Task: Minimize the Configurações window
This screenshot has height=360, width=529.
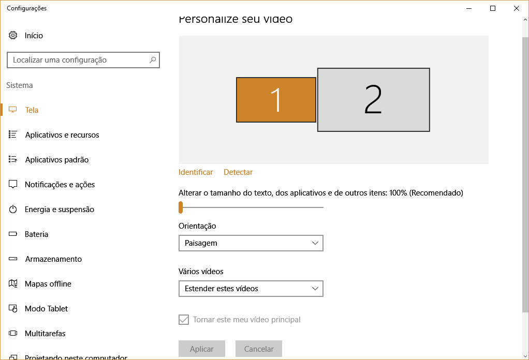Action: pos(469,8)
